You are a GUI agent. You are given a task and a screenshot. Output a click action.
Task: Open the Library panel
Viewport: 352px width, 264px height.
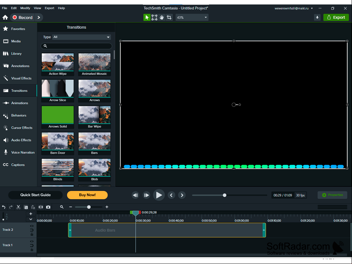tap(19, 54)
